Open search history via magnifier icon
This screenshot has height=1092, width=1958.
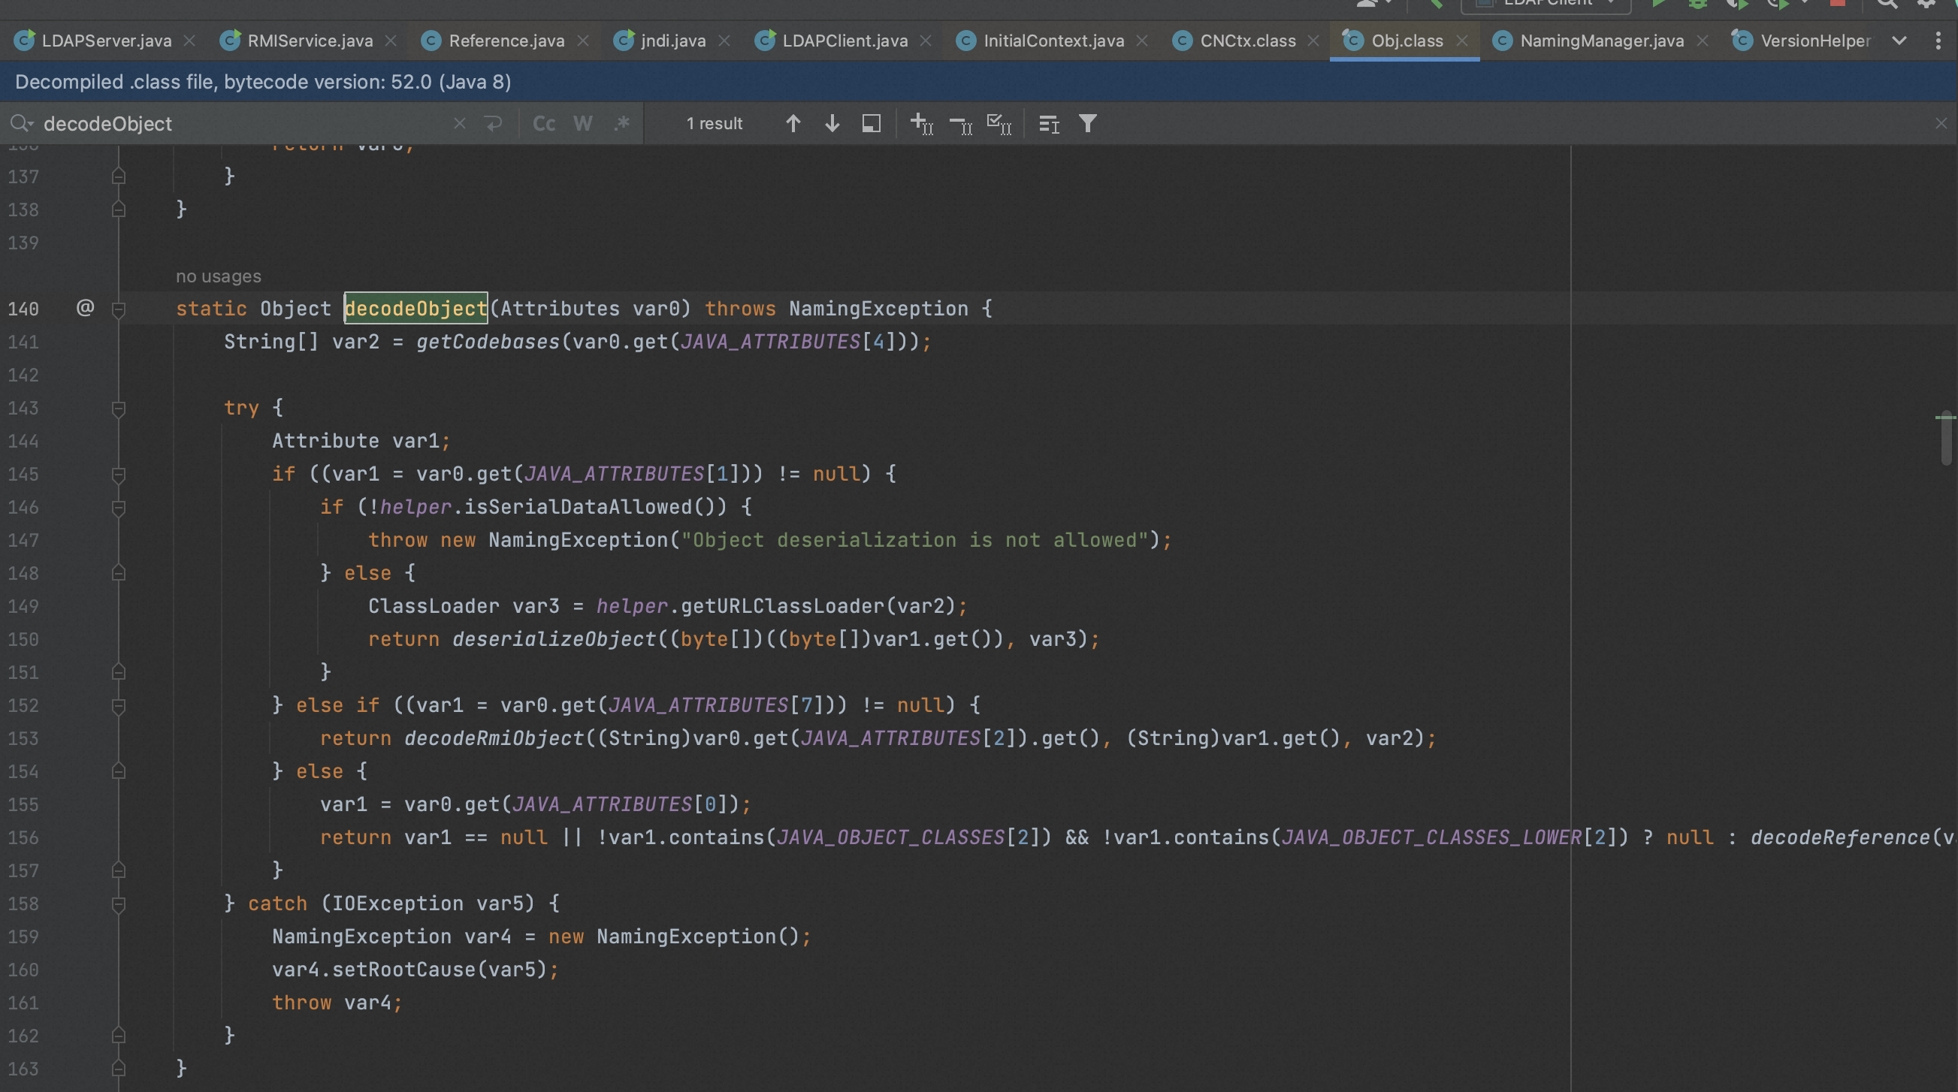pyautogui.click(x=21, y=123)
